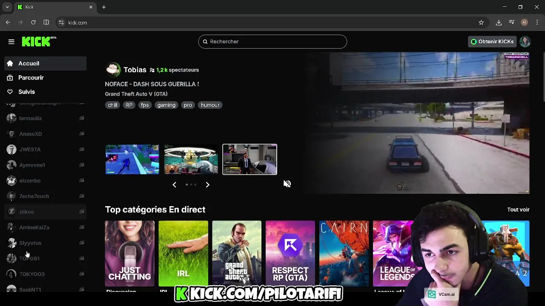Image resolution: width=545 pixels, height=306 pixels.
Task: Click TOKYOO3 in followed list
Action: pyautogui.click(x=45, y=274)
